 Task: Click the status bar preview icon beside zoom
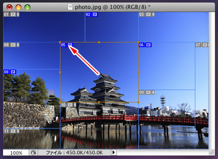point(34,152)
